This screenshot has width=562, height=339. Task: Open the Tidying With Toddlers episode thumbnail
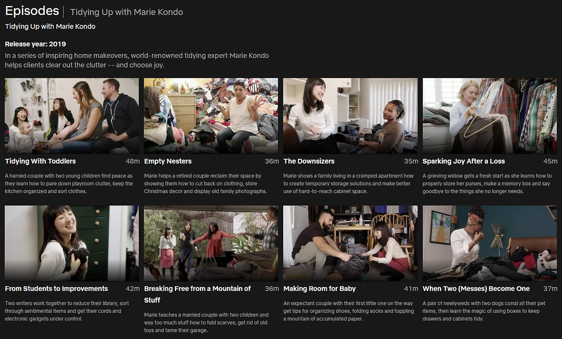point(72,116)
